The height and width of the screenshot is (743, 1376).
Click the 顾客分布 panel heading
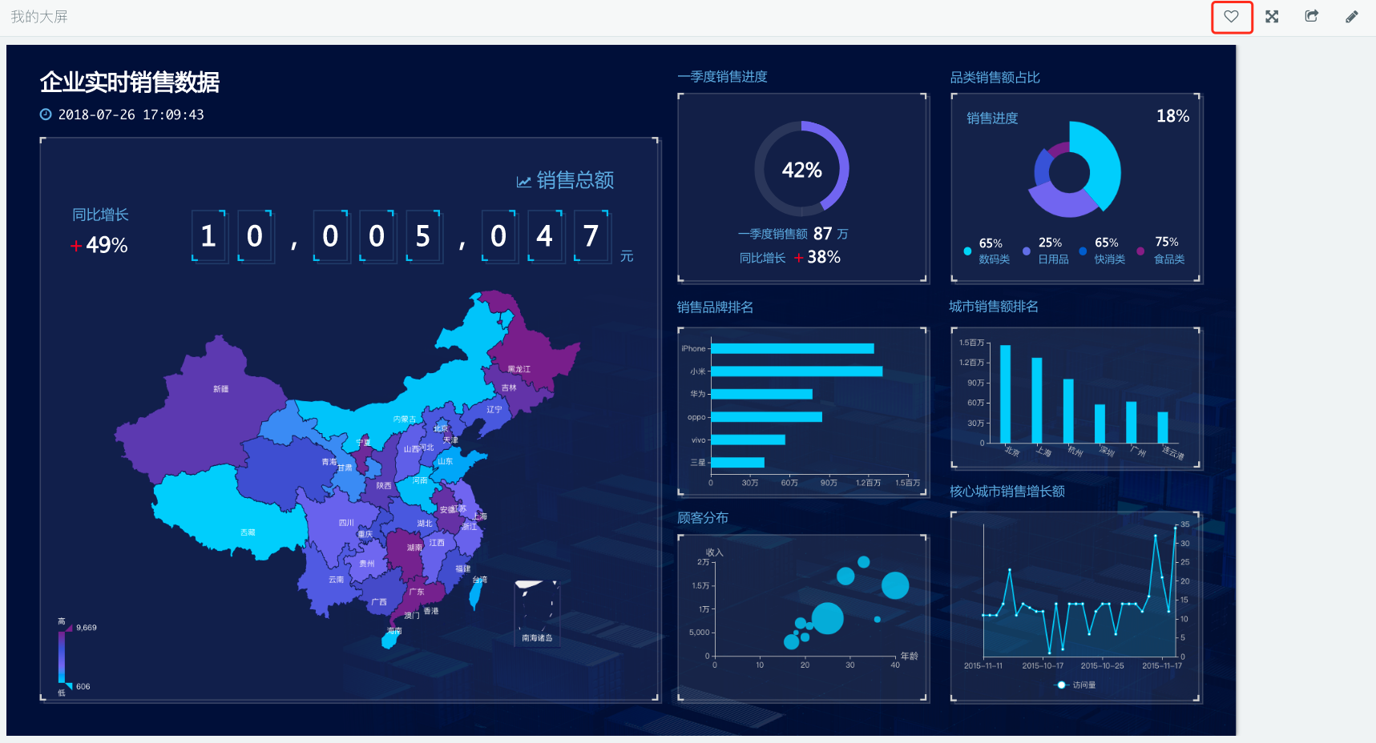[x=703, y=518]
